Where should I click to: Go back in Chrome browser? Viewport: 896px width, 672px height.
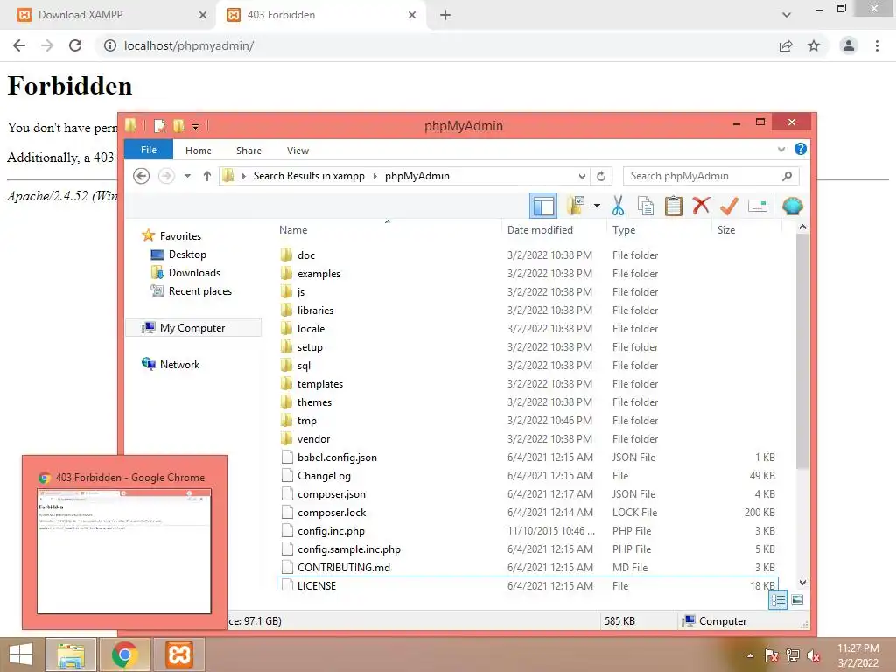[19, 45]
